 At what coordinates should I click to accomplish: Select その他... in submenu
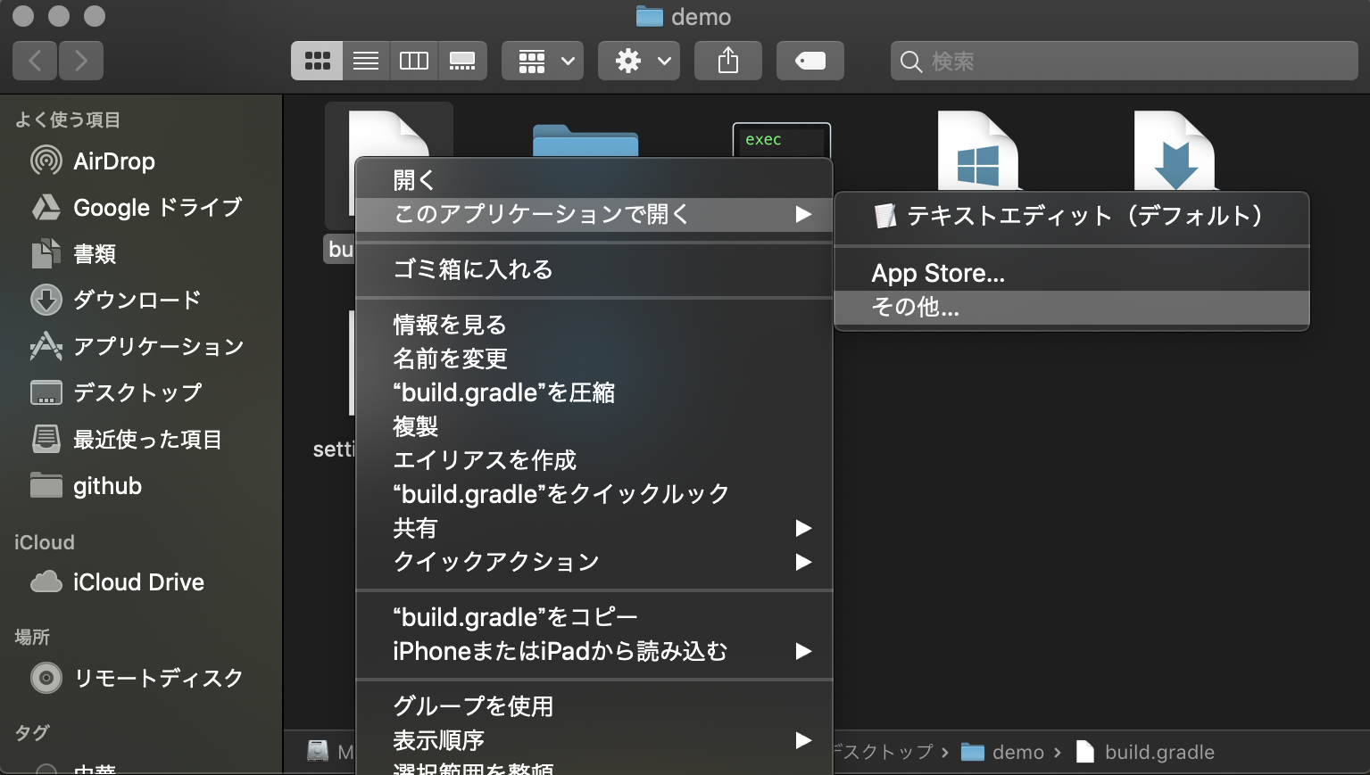coord(1071,308)
